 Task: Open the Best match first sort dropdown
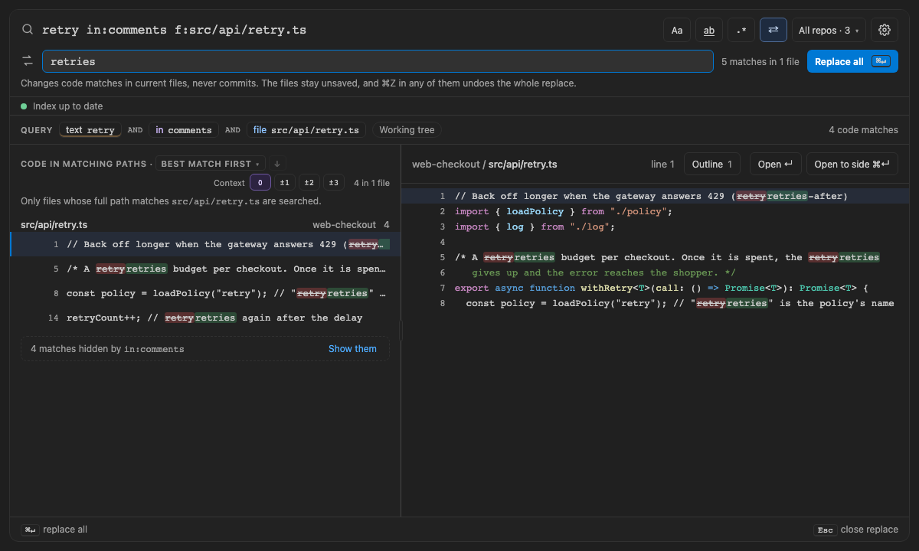(x=211, y=164)
